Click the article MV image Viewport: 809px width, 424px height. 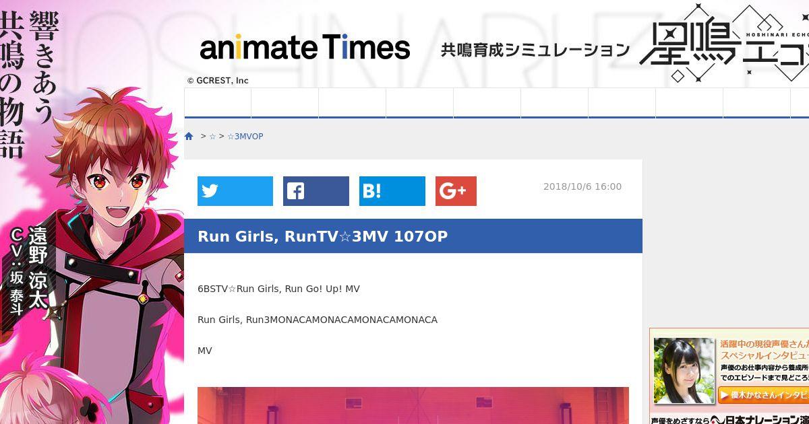pos(413,405)
